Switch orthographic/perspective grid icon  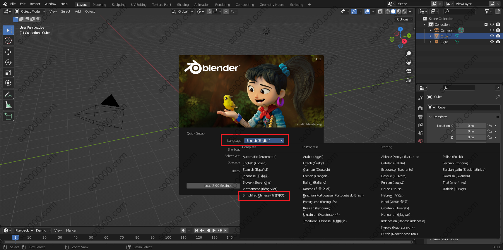pyautogui.click(x=409, y=80)
